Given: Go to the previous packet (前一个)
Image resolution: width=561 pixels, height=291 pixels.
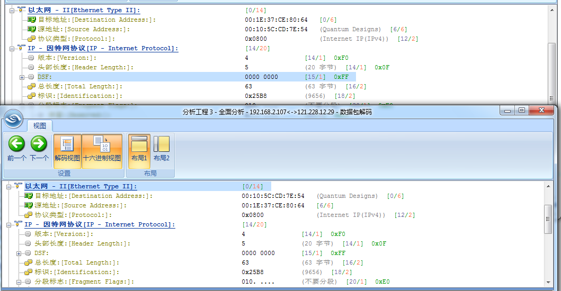Looking at the screenshot, I should point(16,148).
